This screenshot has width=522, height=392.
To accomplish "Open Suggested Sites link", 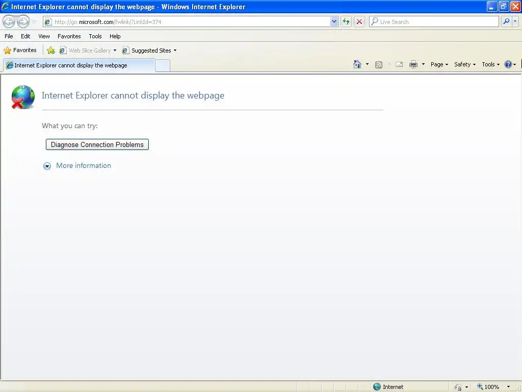I will (147, 51).
